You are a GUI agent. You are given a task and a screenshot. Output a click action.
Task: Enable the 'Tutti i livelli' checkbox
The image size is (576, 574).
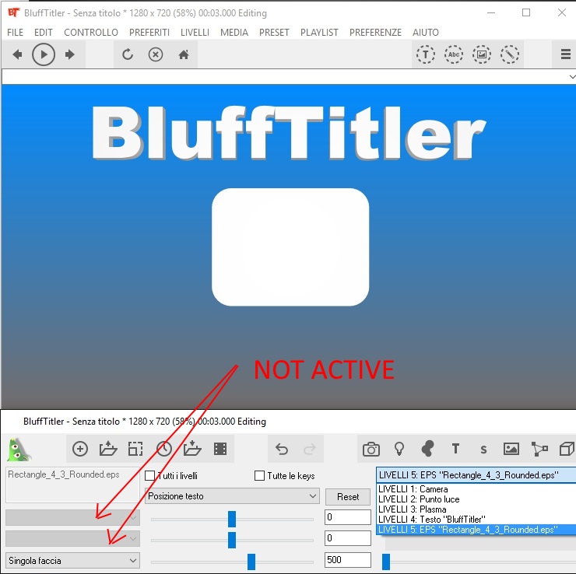click(x=150, y=476)
